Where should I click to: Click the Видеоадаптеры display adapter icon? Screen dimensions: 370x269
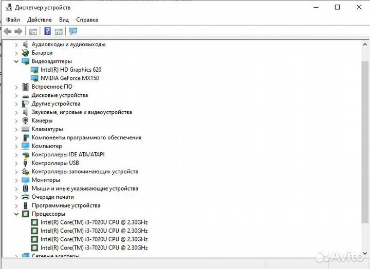25,61
